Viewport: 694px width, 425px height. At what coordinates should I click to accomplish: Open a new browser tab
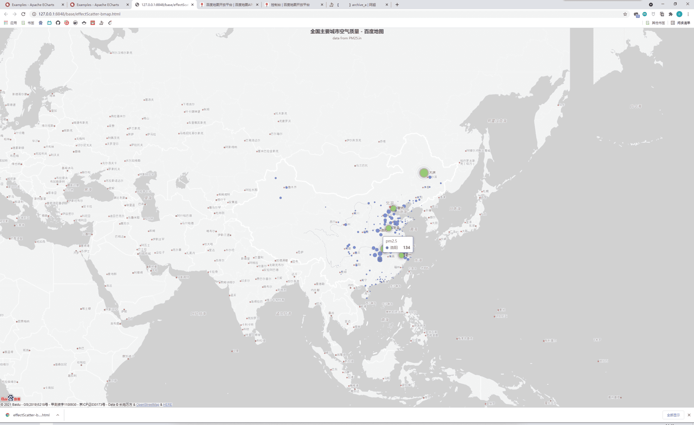(x=397, y=5)
